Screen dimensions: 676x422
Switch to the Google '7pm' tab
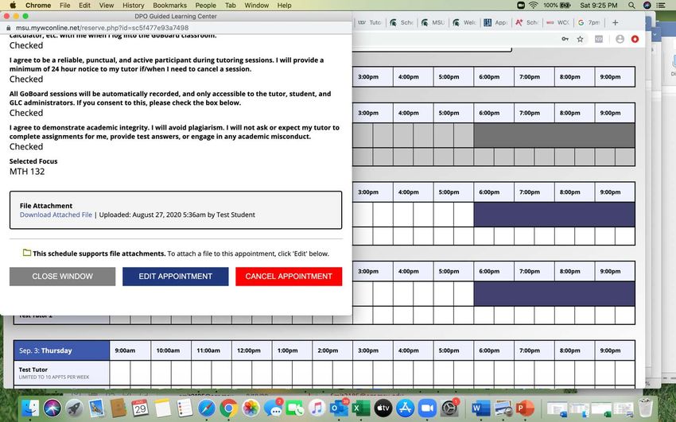coord(590,22)
